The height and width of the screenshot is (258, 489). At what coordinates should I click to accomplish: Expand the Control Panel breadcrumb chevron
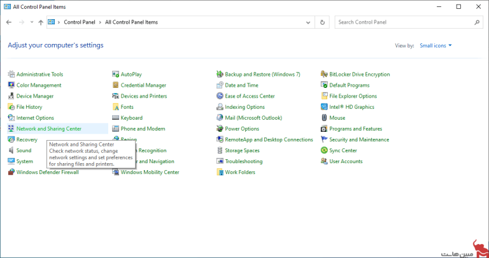99,22
